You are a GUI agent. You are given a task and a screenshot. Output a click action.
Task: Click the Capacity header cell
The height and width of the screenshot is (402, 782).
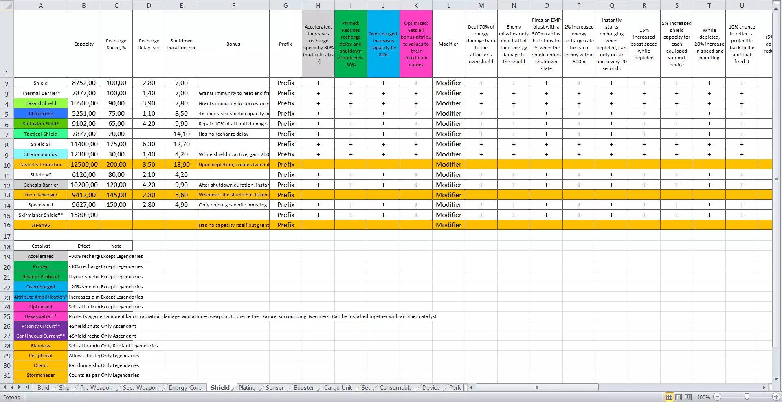pos(84,44)
